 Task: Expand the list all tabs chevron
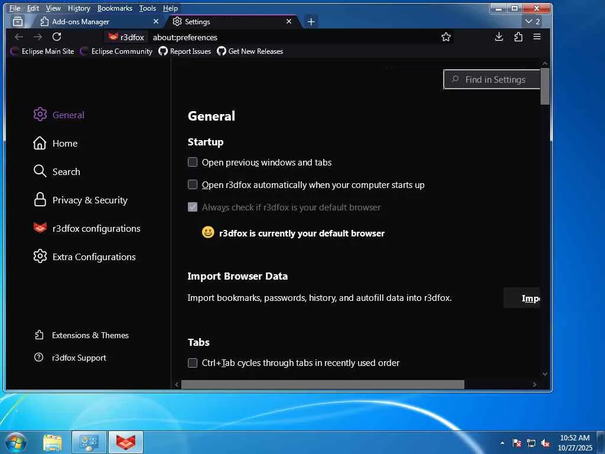[532, 22]
